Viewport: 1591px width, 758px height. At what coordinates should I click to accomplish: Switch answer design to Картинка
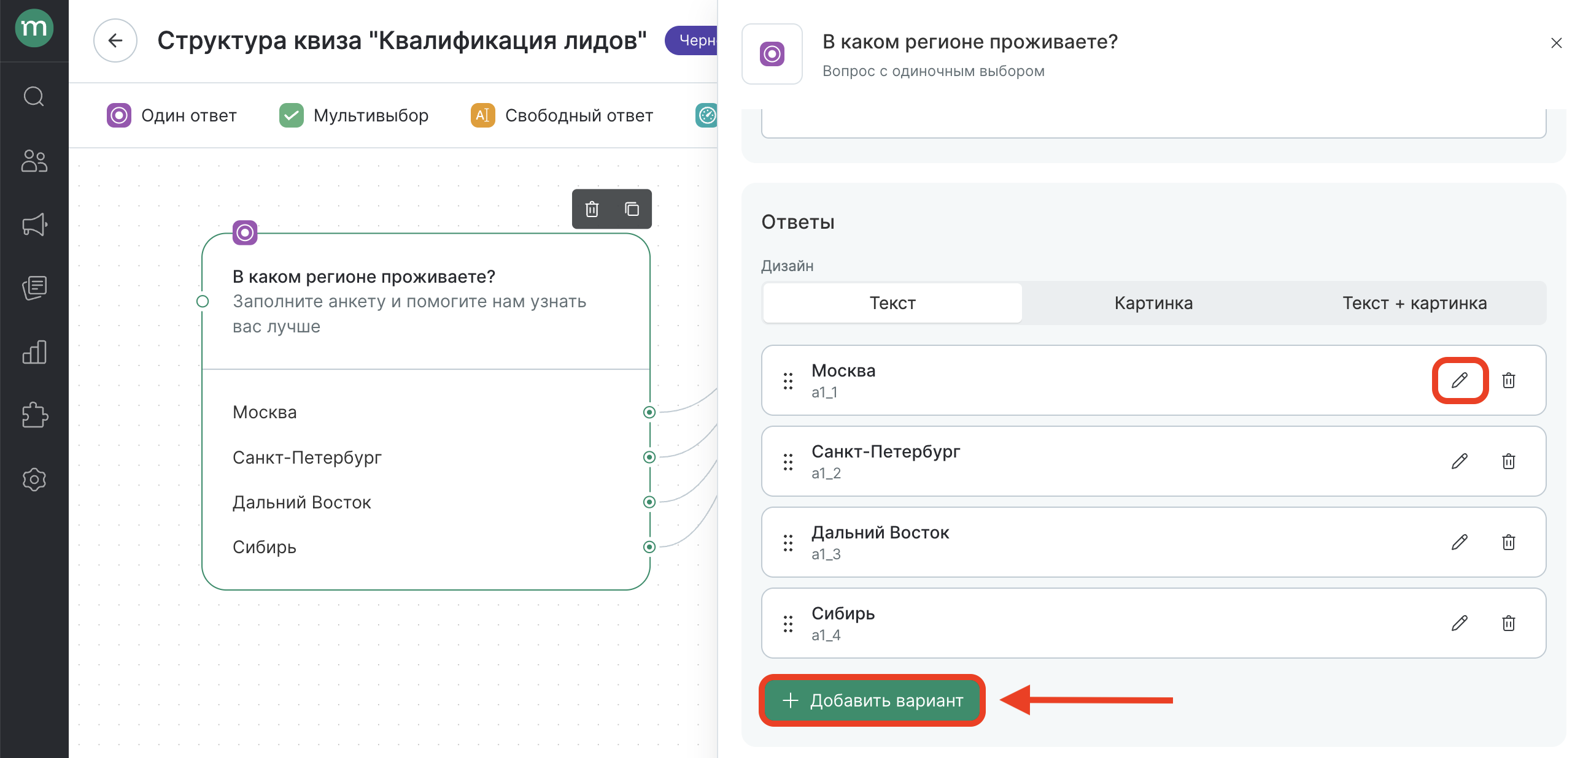(x=1153, y=303)
